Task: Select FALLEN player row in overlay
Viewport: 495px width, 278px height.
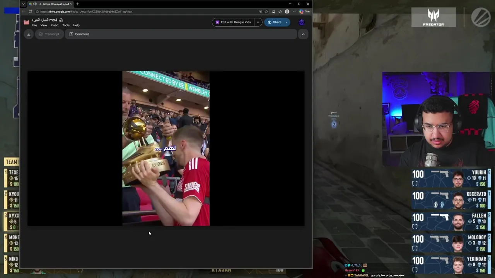Action: [x=451, y=221]
